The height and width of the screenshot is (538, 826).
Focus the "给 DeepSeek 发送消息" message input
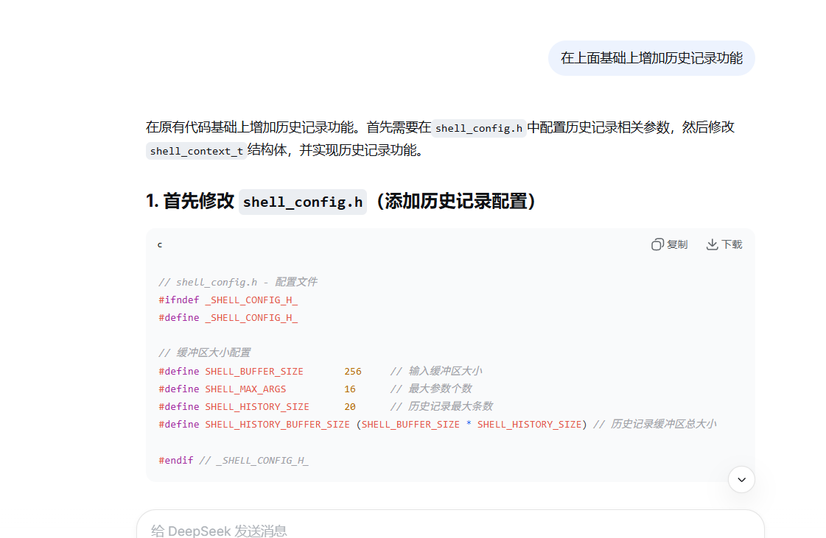click(x=442, y=530)
